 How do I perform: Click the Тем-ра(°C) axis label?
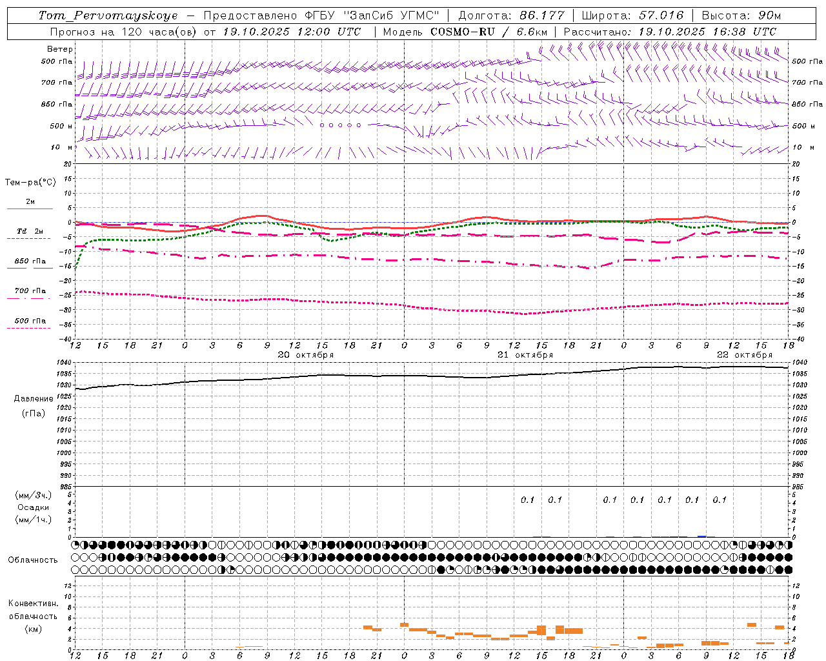30,183
